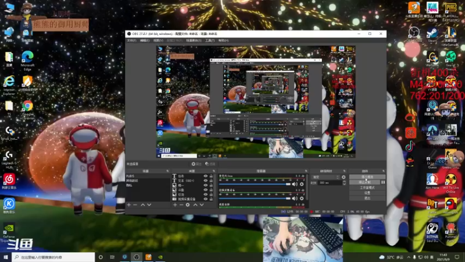Add a new scene with plus button
Image resolution: width=465 pixels, height=262 pixels.
[128, 205]
